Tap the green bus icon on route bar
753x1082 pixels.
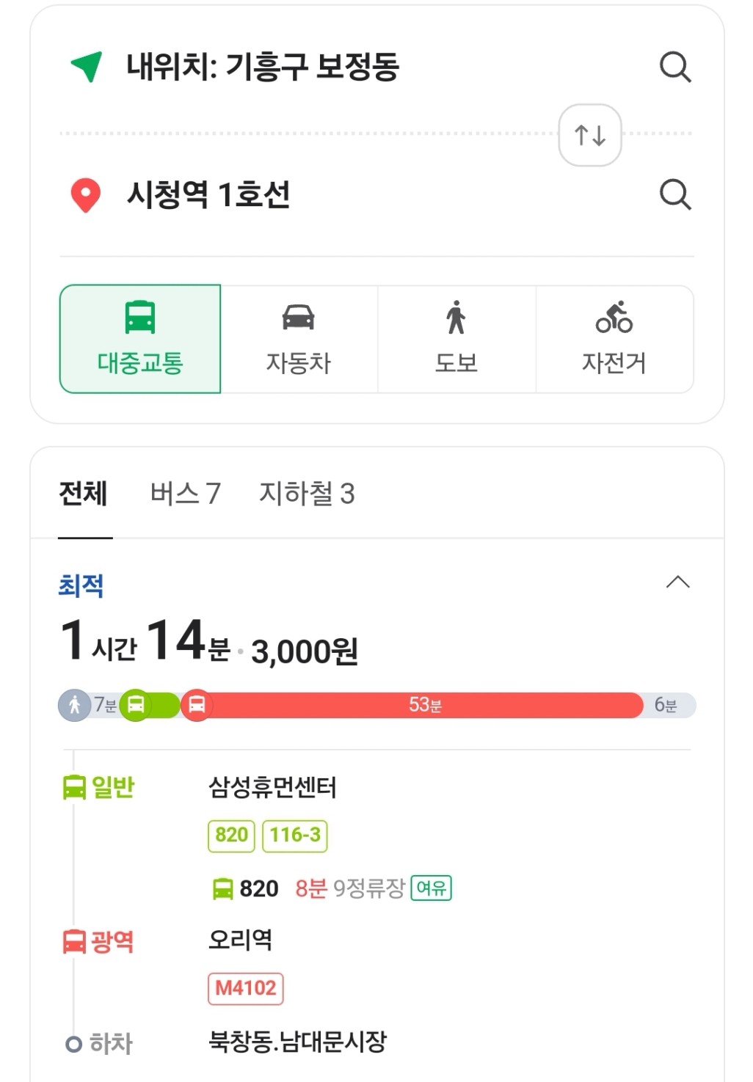click(136, 705)
